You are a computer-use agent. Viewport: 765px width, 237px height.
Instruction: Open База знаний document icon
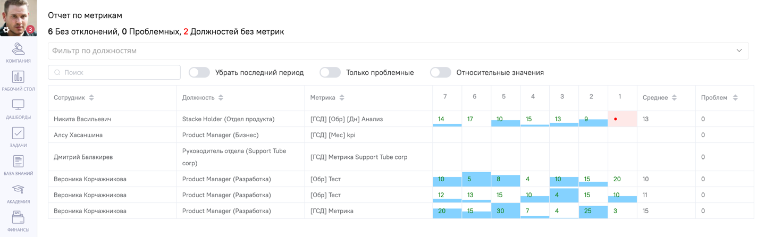pos(18,162)
